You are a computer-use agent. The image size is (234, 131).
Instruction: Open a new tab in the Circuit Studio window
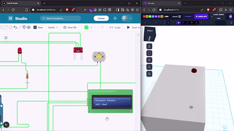(x=44, y=3)
